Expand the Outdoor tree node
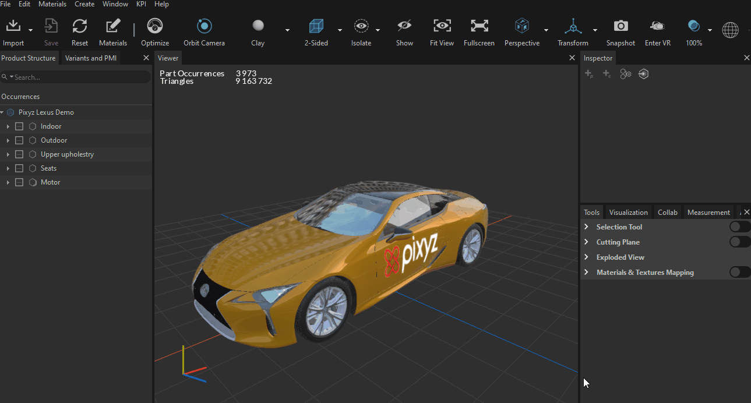This screenshot has width=751, height=403. pos(8,140)
